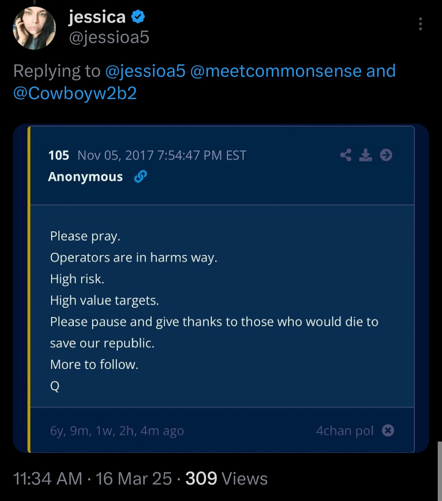Open the three-dot more options menu
Screen dimensions: 442x501
click(x=420, y=24)
